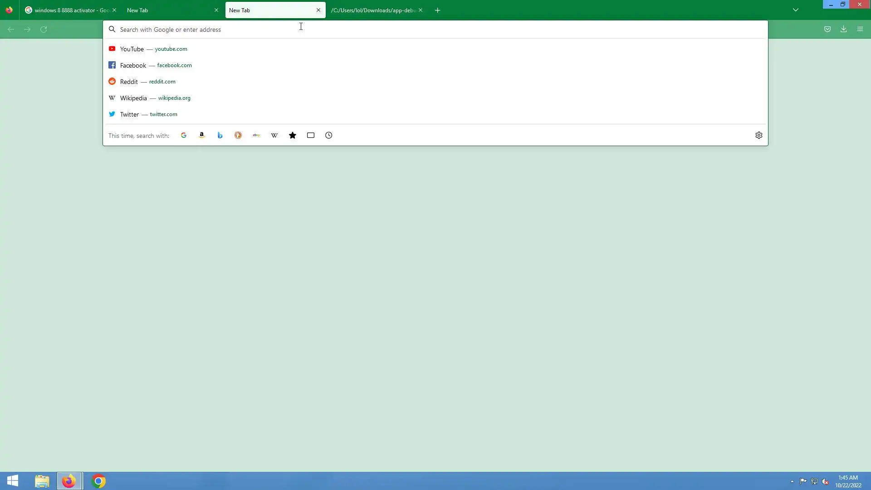The width and height of the screenshot is (871, 490).
Task: Switch to windows 8 activator Google tab
Action: coord(68,10)
